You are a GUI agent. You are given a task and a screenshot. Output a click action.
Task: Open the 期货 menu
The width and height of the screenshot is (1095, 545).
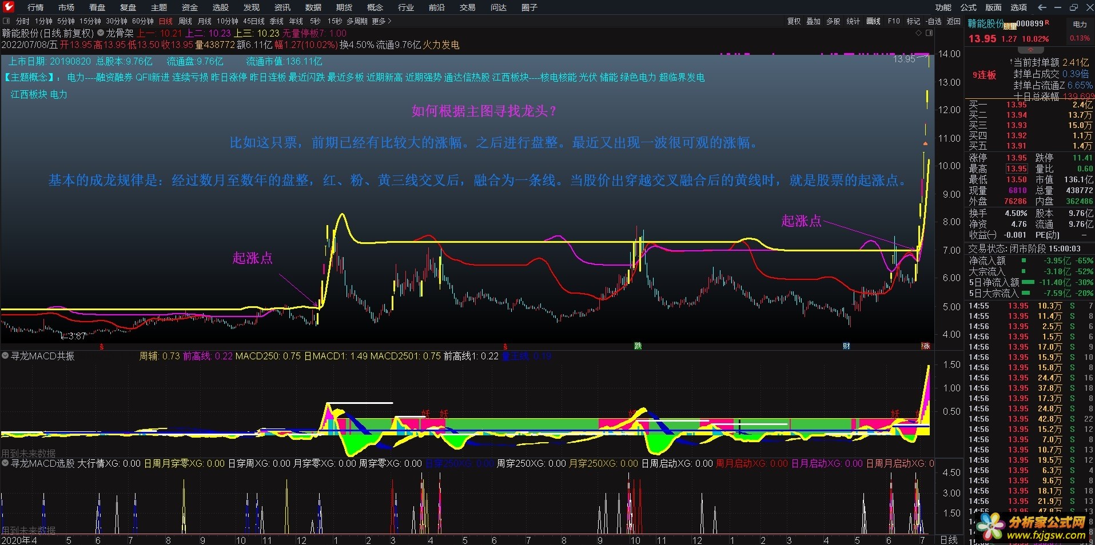(344, 7)
